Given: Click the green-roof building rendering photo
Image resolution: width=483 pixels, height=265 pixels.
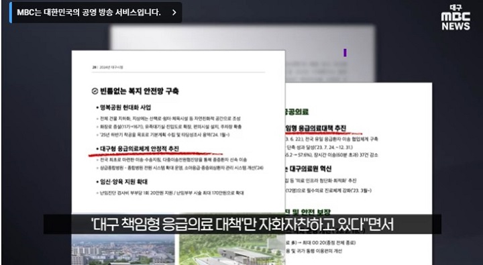Looking at the screenshot, I should coord(232,250).
